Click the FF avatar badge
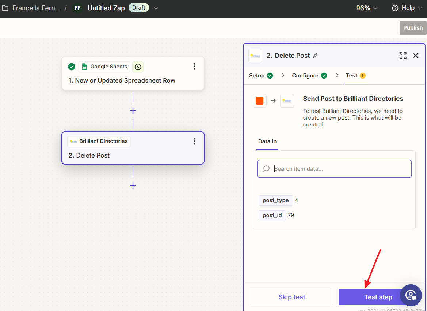The image size is (427, 311). (77, 8)
